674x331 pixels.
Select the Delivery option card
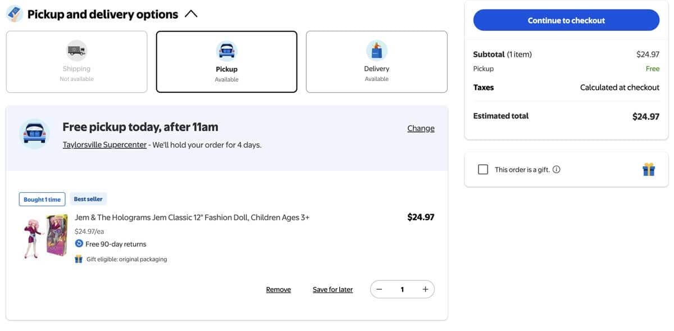click(376, 62)
